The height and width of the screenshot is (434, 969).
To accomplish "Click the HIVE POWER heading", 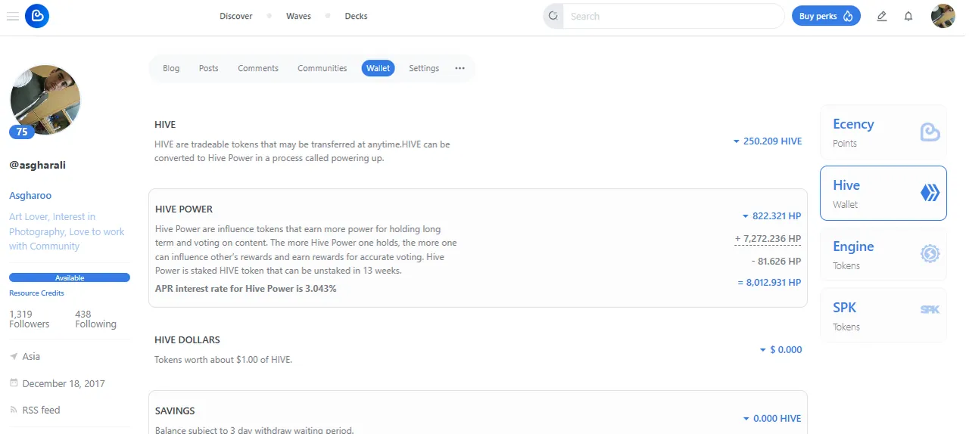I will tap(184, 209).
